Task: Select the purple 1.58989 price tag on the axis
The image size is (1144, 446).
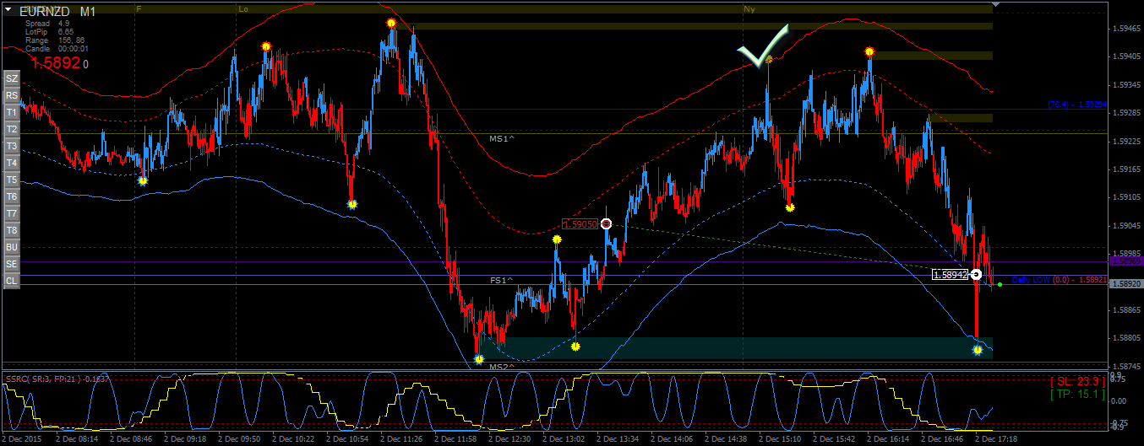Action: [x=1125, y=262]
